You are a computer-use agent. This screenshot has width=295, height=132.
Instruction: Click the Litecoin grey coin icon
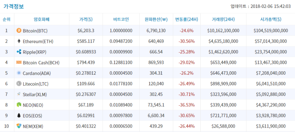19,84
